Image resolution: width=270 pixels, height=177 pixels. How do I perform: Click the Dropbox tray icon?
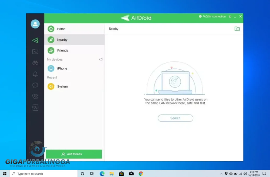coord(226,174)
